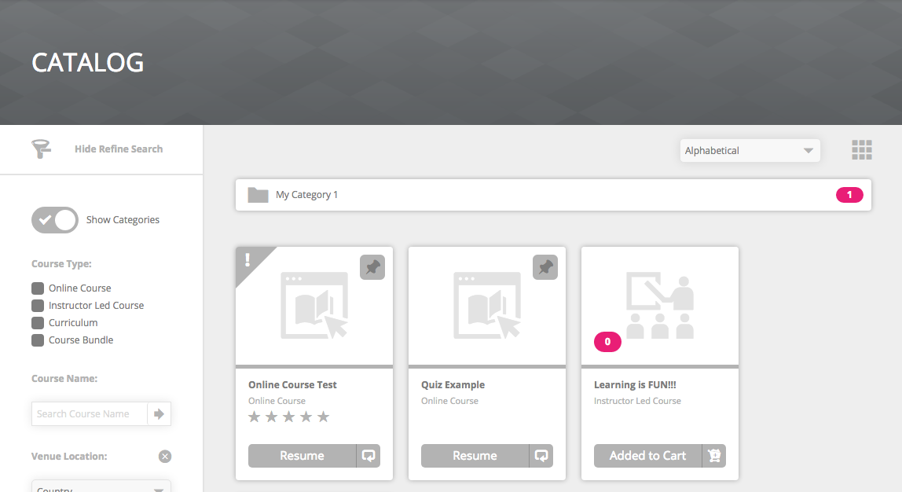Click launch icon beside Quiz Example Resume

tap(541, 456)
